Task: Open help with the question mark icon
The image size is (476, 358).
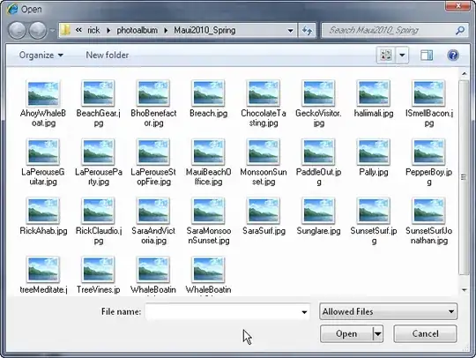Action: pyautogui.click(x=452, y=56)
